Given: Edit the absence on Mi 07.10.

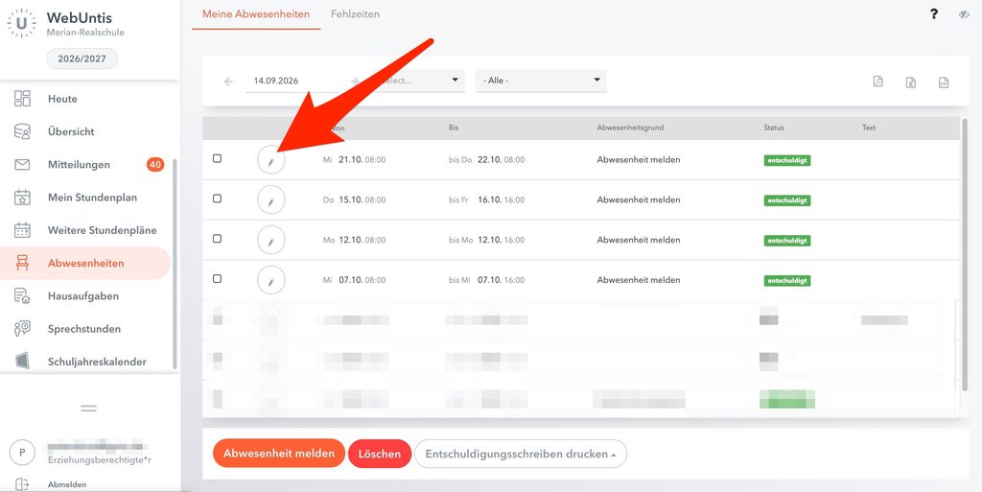Looking at the screenshot, I should (x=271, y=280).
